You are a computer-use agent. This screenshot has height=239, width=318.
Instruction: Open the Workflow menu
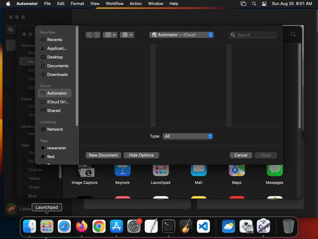pos(115,4)
